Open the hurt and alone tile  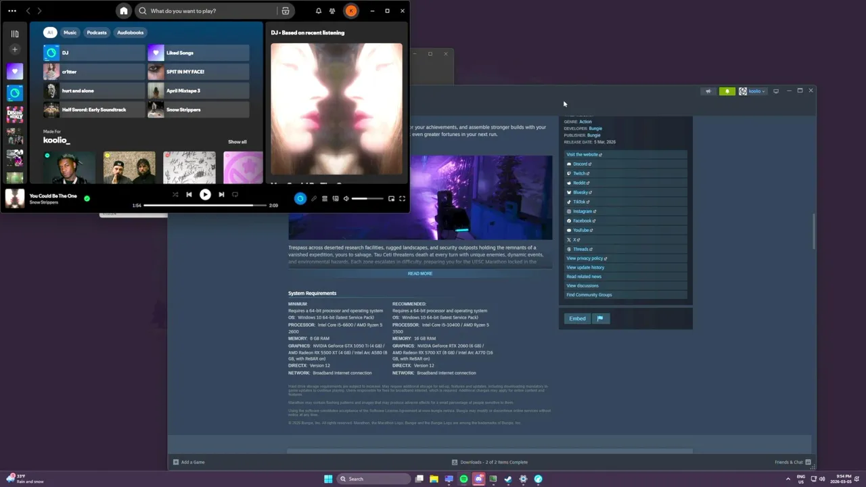point(94,91)
